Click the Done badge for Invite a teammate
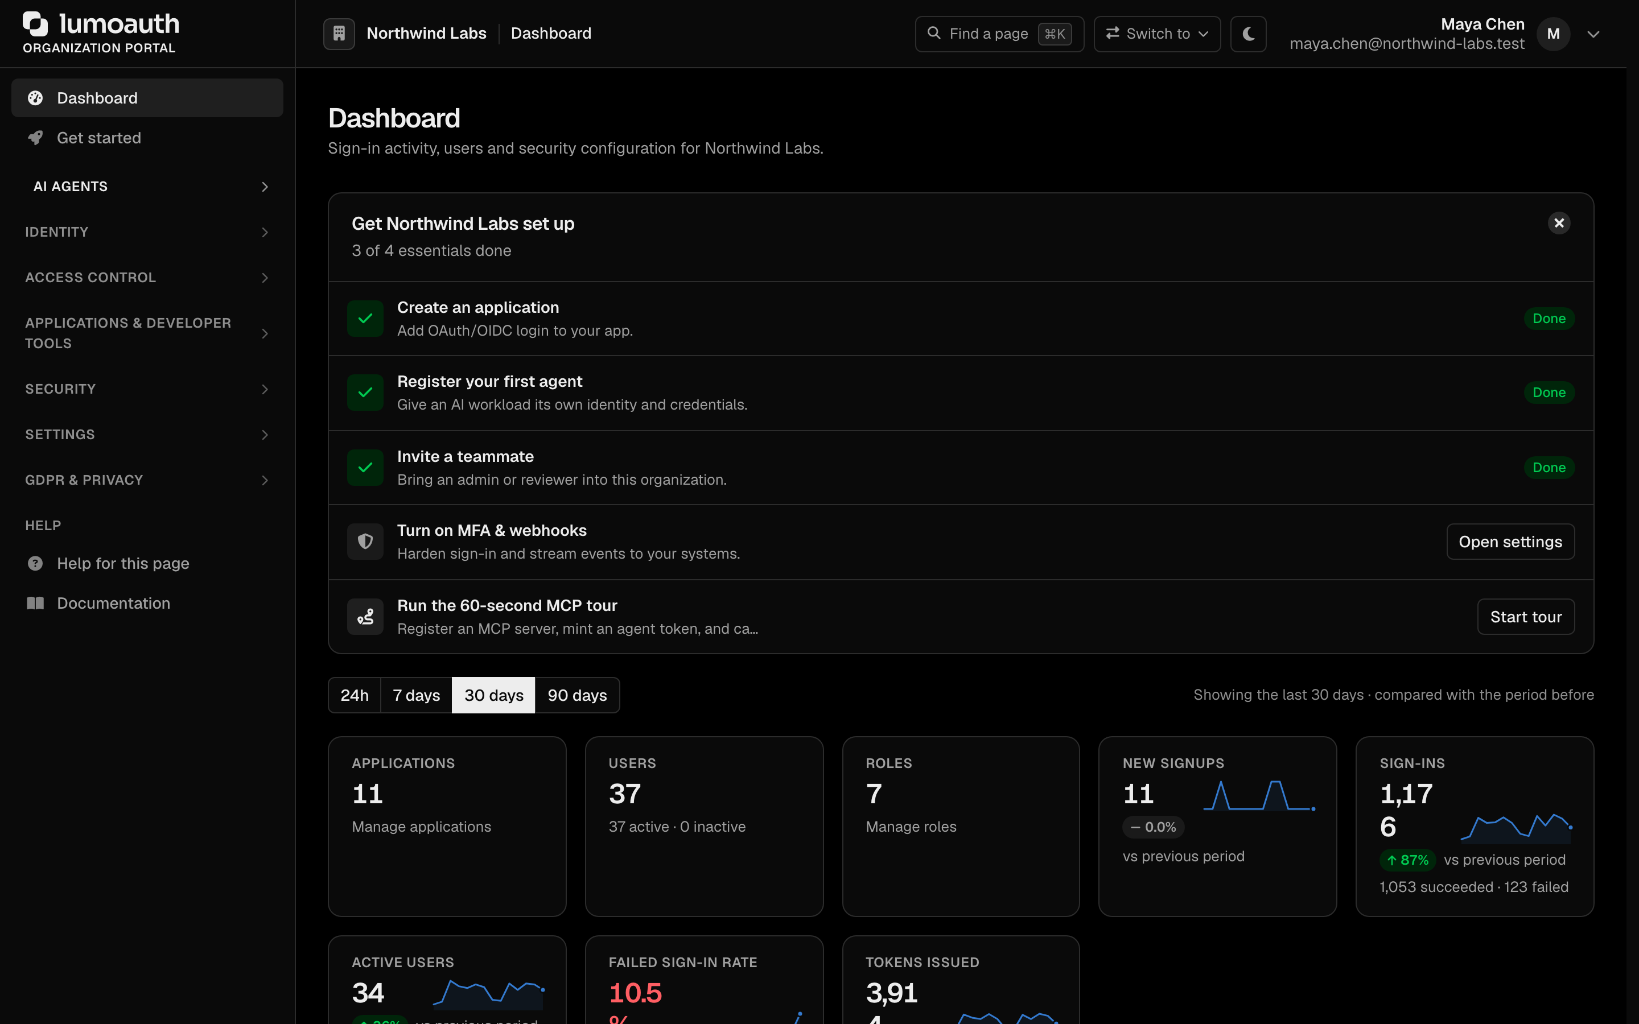1639x1024 pixels. [1549, 467]
